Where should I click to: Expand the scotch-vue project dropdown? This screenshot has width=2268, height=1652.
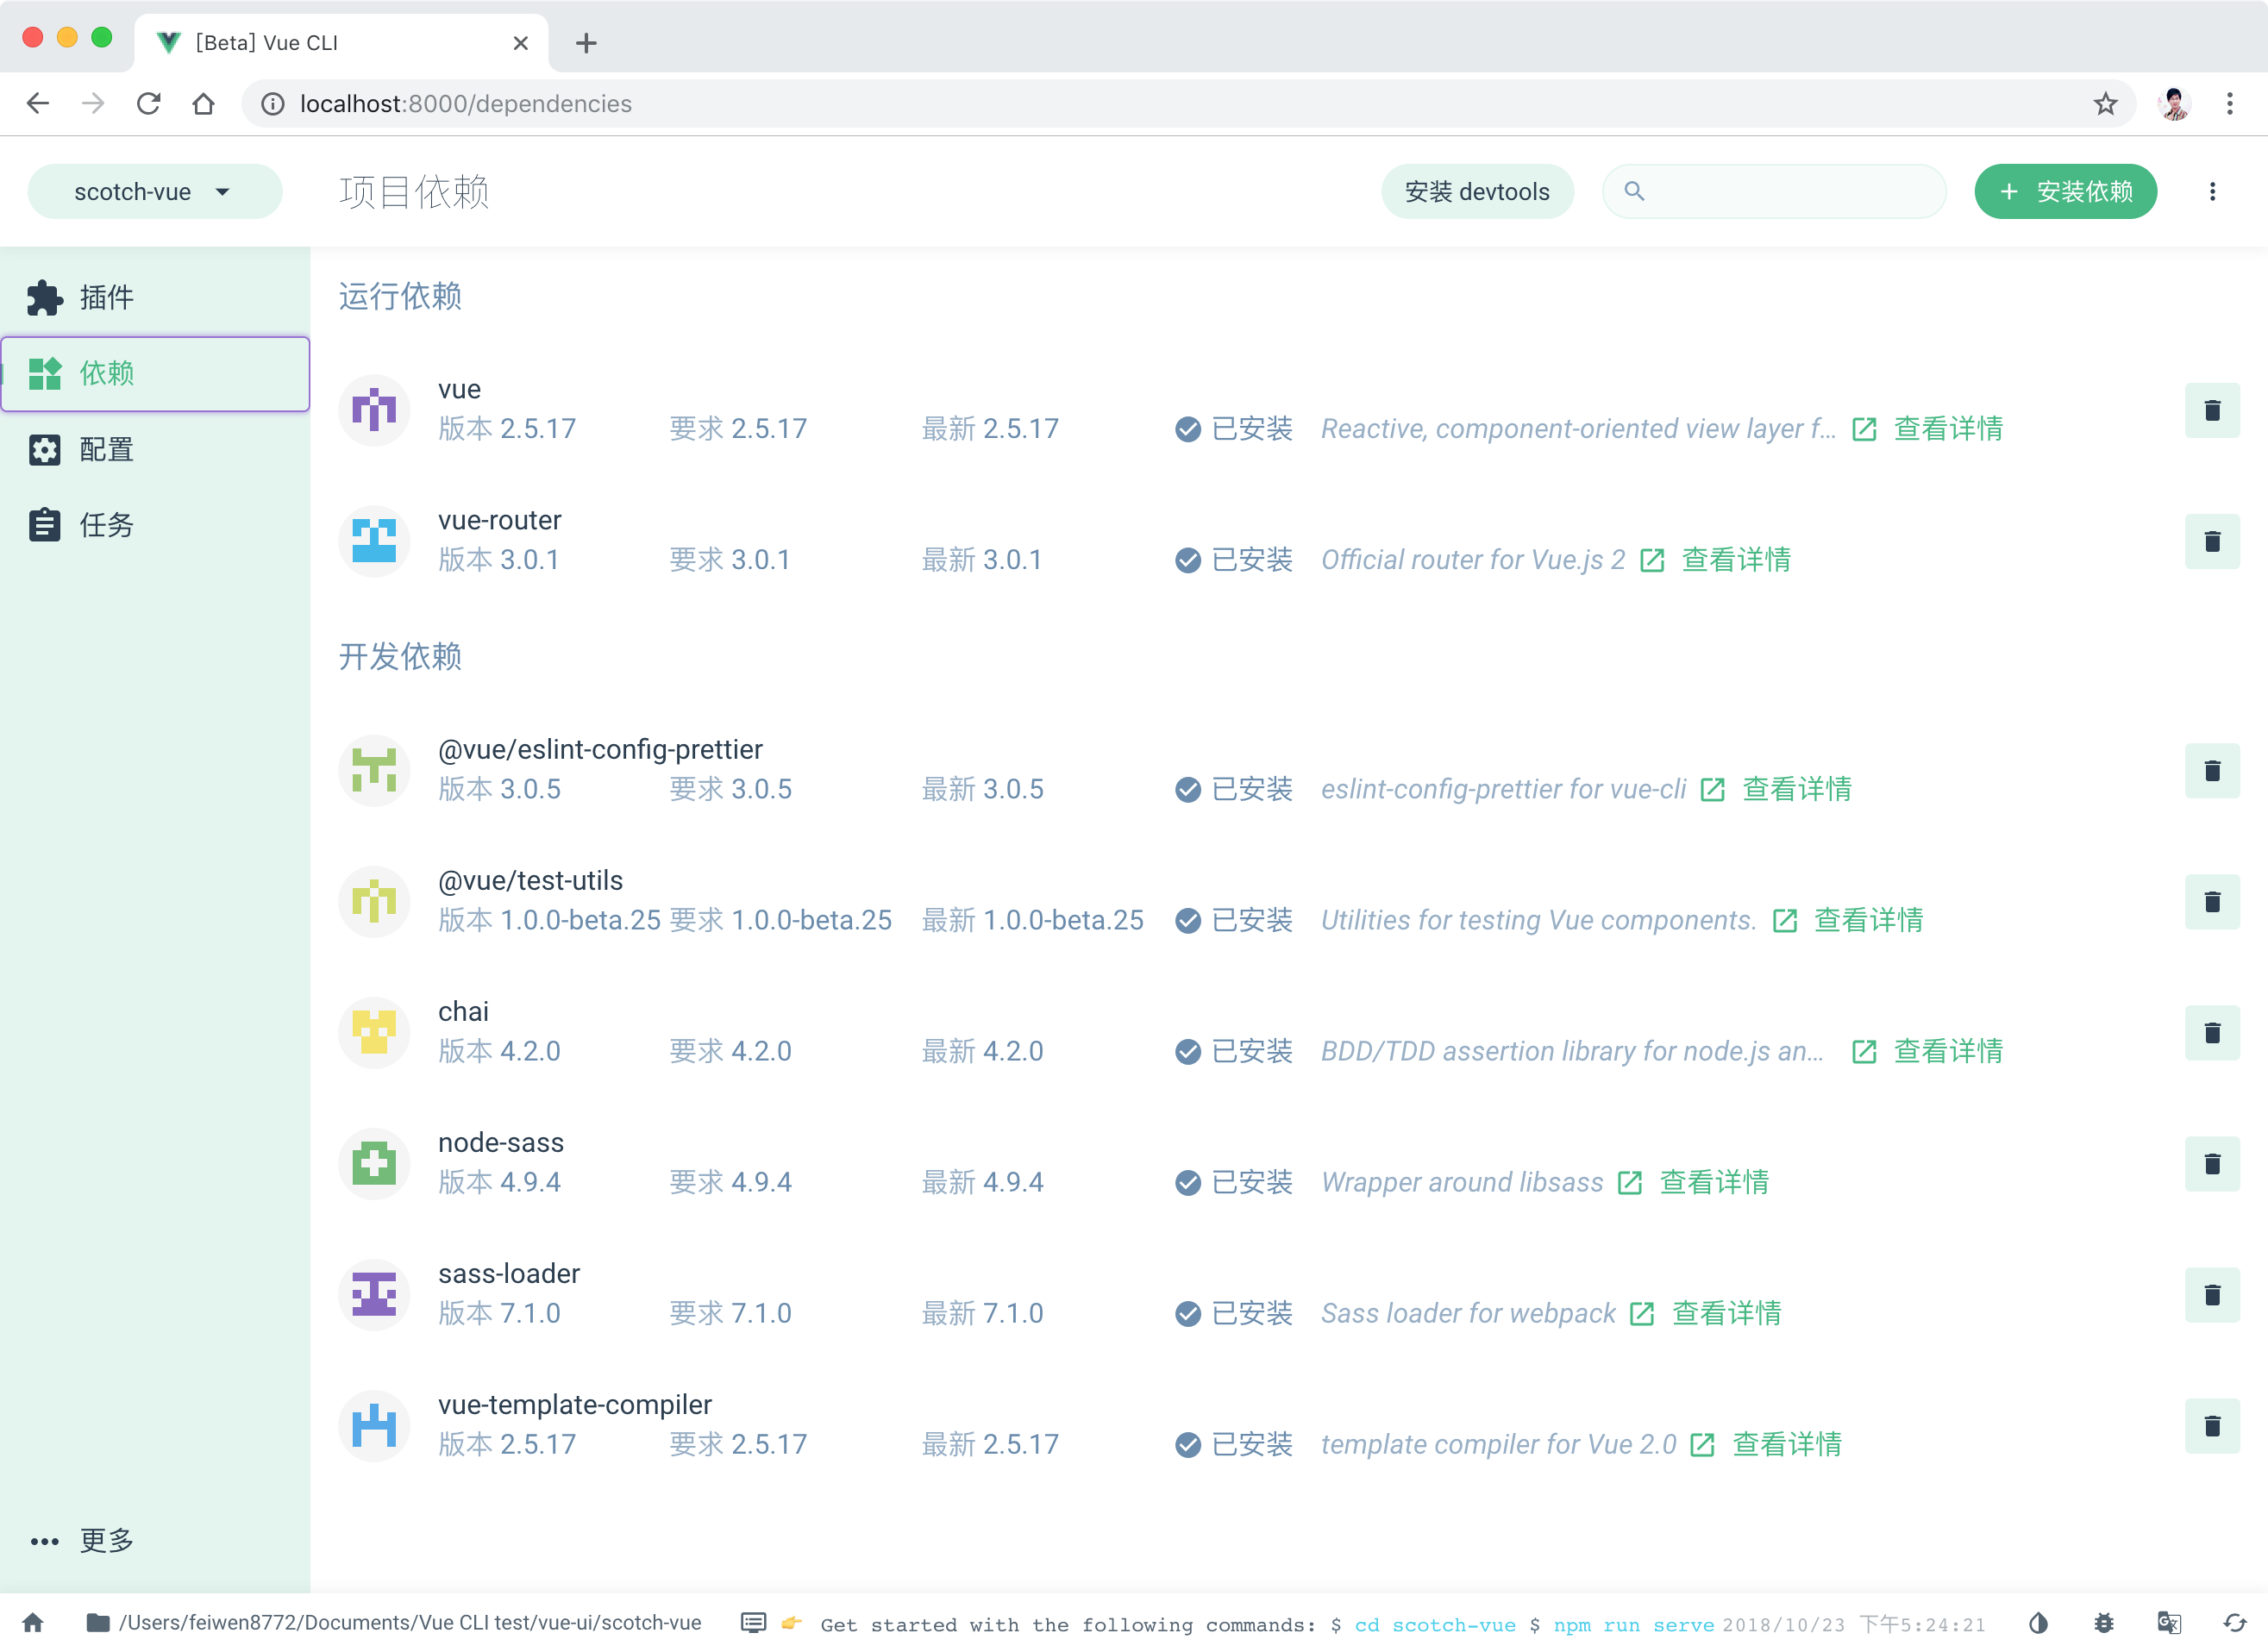pos(155,191)
